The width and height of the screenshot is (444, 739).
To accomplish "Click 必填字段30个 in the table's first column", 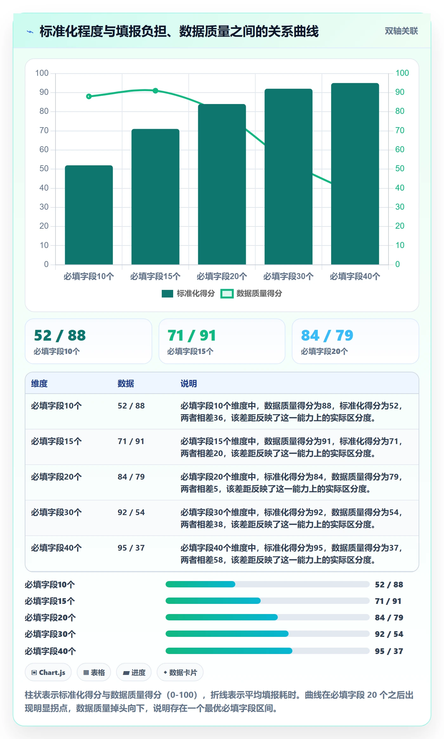I will click(56, 512).
